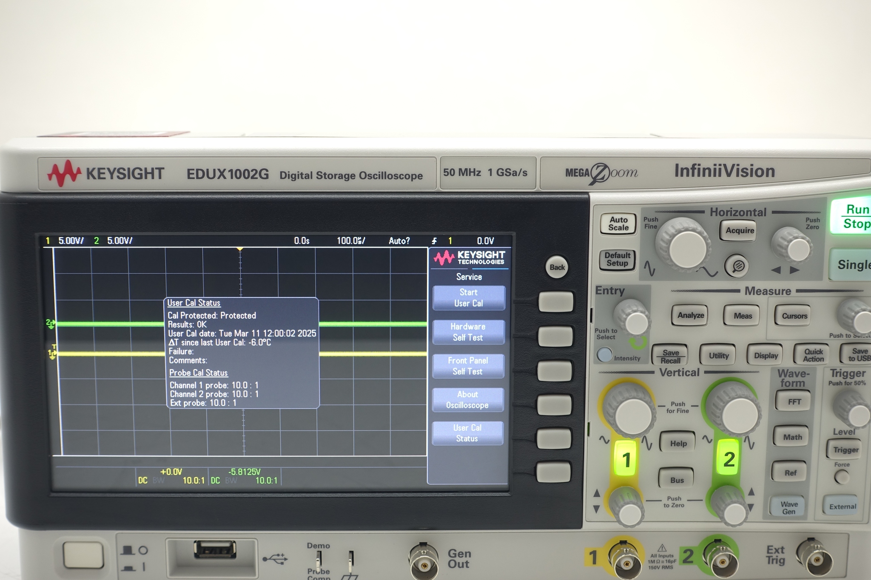Push the Help key
Screen dimensions: 871x580
point(678,443)
